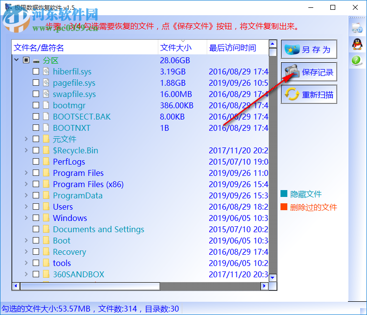The image size is (367, 315).
Task: Click the 元文件 folder icon
Action: (x=46, y=139)
